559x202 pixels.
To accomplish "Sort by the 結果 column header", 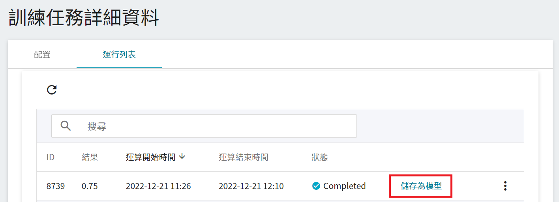I will pos(90,157).
